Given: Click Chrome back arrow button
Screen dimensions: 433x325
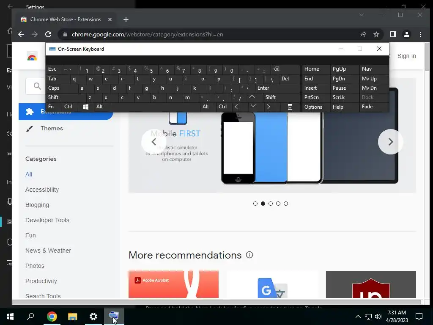Looking at the screenshot, I should click(x=21, y=34).
